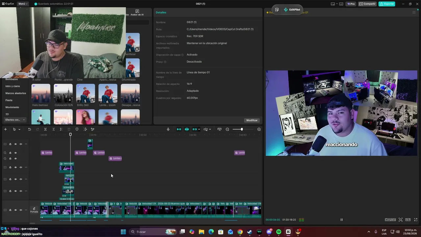Click the plus icon at the timeline toolbar start
421x237 pixels.
5,129
